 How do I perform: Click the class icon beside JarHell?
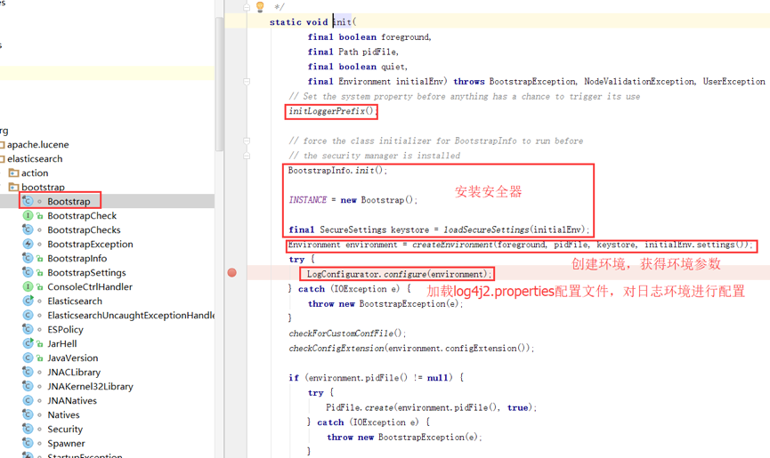pos(28,343)
